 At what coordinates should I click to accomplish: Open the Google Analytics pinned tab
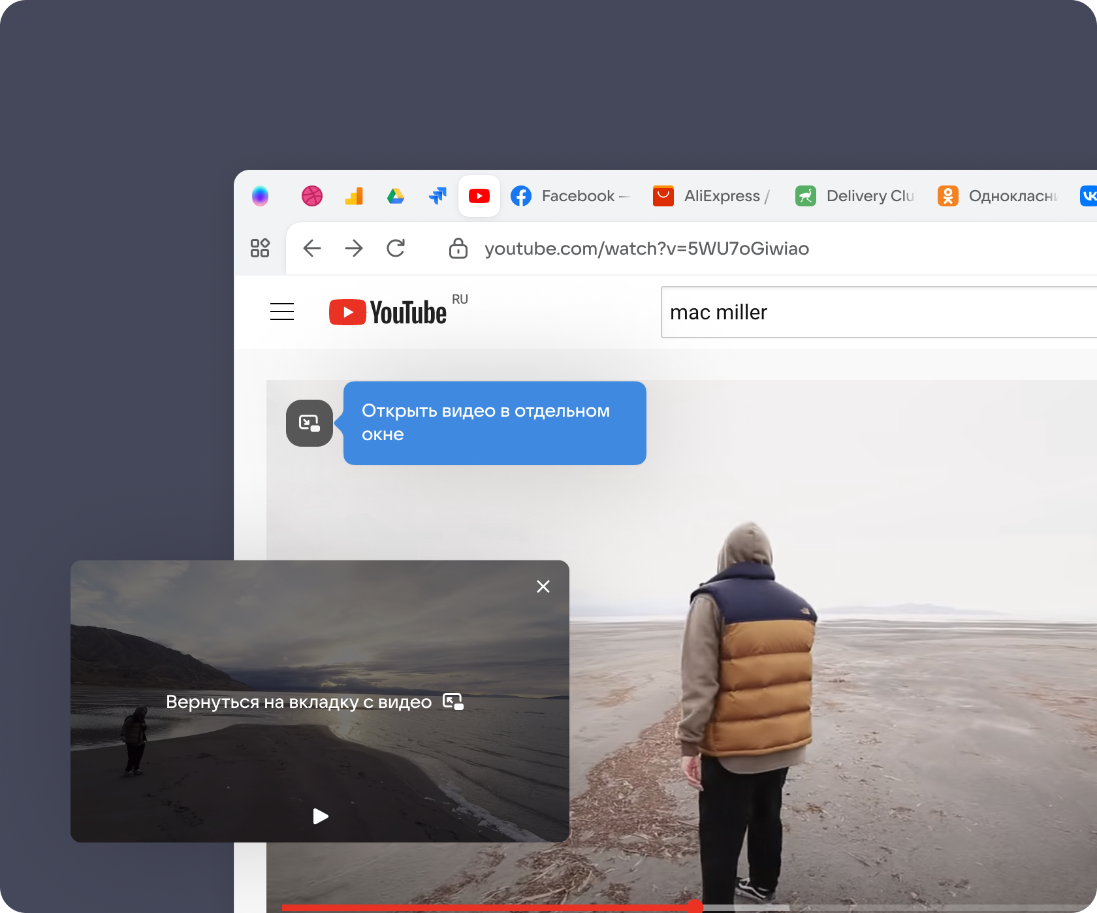(354, 196)
